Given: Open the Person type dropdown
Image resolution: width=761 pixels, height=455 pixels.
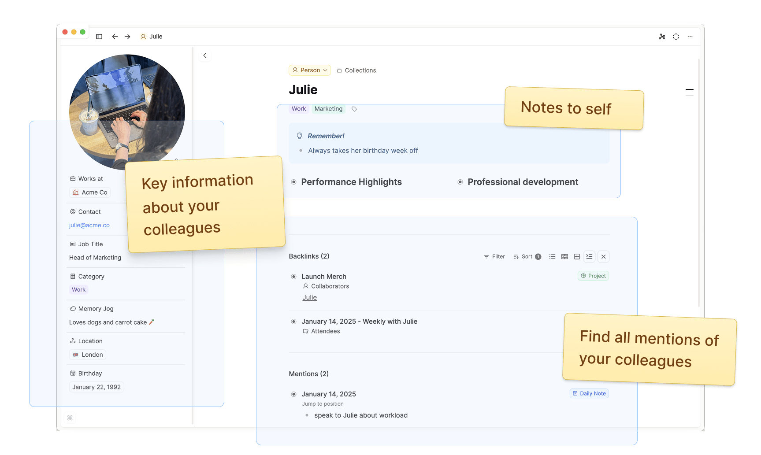Looking at the screenshot, I should click(x=309, y=70).
